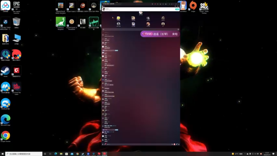Launch the Barotrauma desktop shortcut
The image size is (277, 156).
(93, 23)
